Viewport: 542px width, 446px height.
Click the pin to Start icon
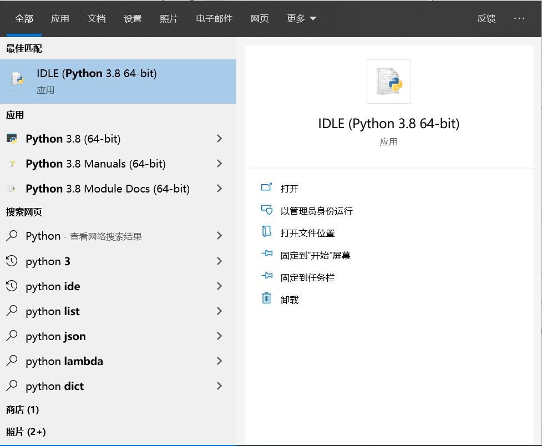coord(267,254)
